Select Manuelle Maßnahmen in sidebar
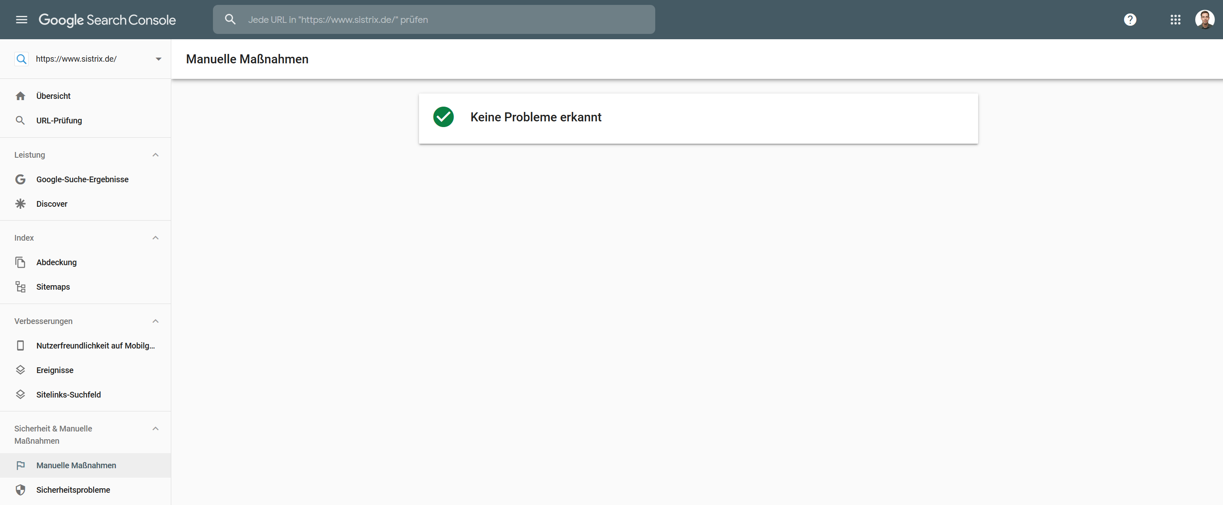Viewport: 1223px width, 505px height. click(x=85, y=466)
